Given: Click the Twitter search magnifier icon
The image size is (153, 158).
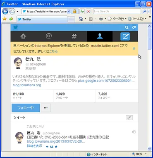Looking at the screenshot, I should click(x=127, y=27).
